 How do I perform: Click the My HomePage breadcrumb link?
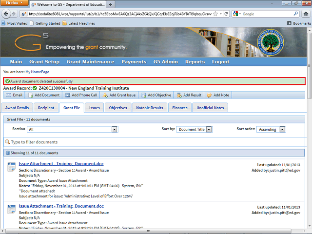[37, 72]
